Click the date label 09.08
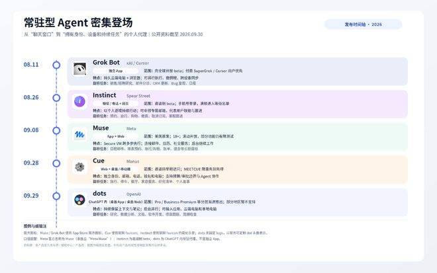The width and height of the screenshot is (437, 273). click(x=31, y=130)
